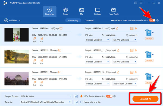Open Settings for the 15308631 video

[x=149, y=82]
